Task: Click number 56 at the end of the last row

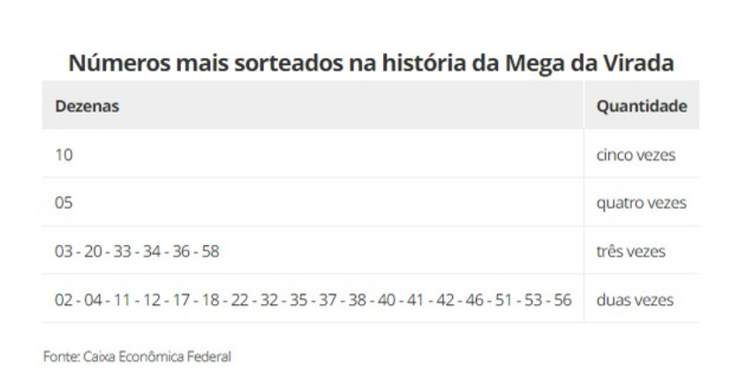Action: click(x=562, y=300)
